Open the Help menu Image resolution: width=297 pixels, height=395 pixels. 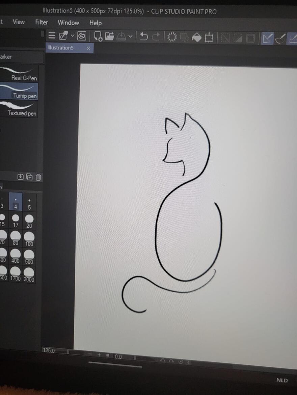96,23
